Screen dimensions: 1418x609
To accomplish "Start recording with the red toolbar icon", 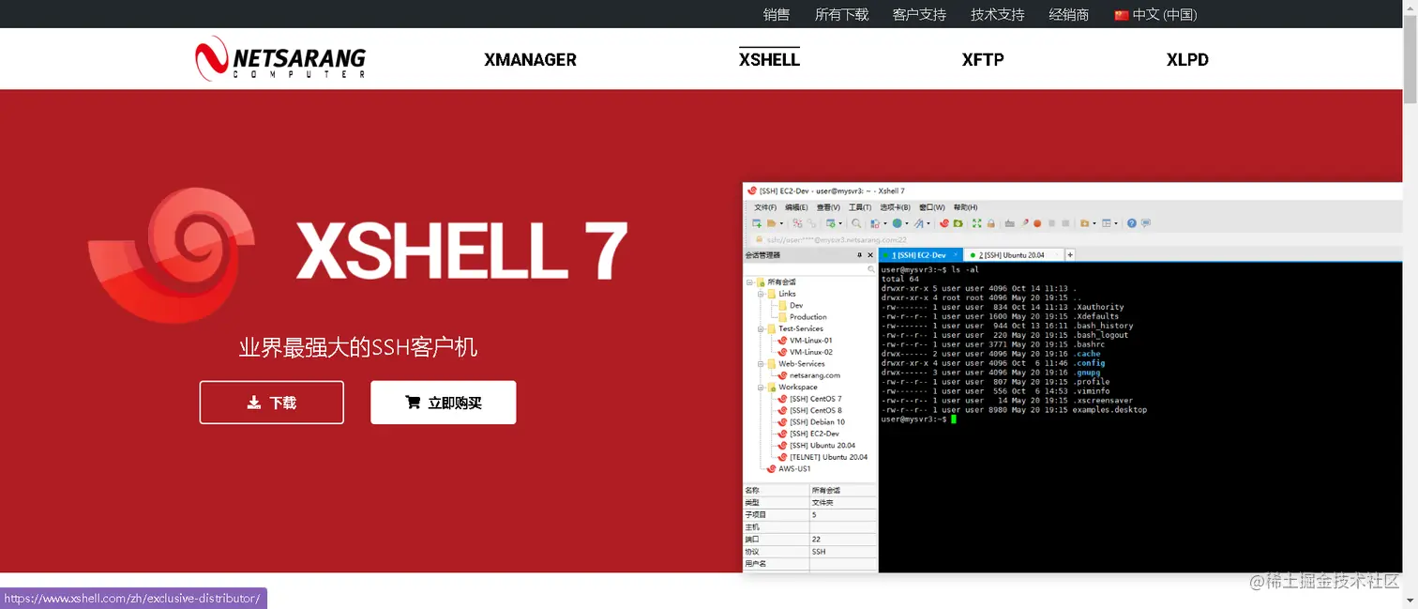I will 1036,223.
